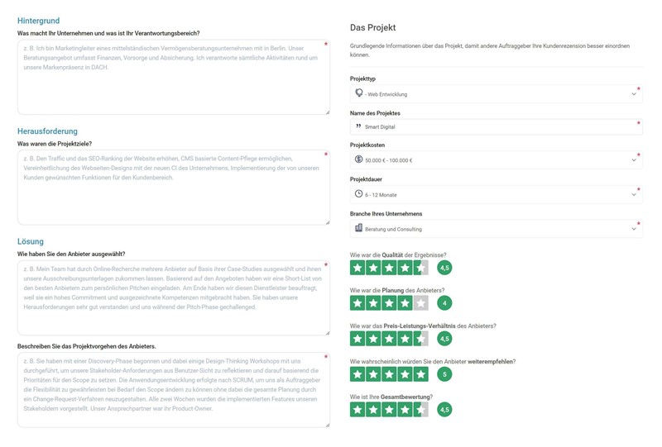Click into the Projektvorgehen des Anbieters text area
This screenshot has width=662, height=447.
pyautogui.click(x=174, y=390)
